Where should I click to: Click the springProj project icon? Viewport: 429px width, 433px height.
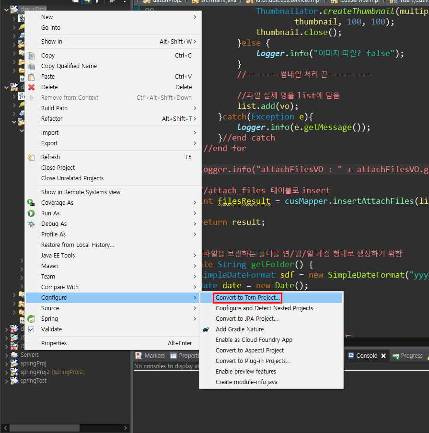14,363
